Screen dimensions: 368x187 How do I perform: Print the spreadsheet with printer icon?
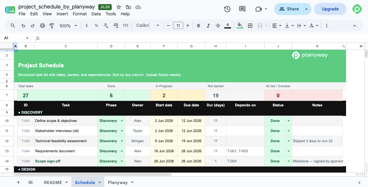(x=42, y=25)
